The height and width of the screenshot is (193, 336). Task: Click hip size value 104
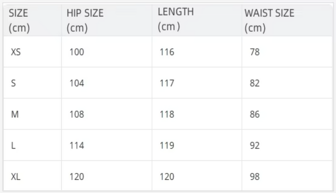pos(77,83)
